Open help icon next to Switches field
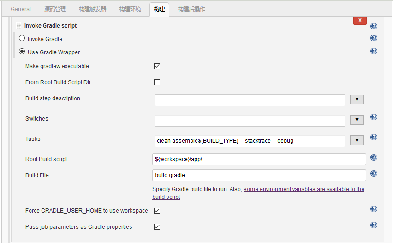The height and width of the screenshot is (243, 393). (374, 117)
